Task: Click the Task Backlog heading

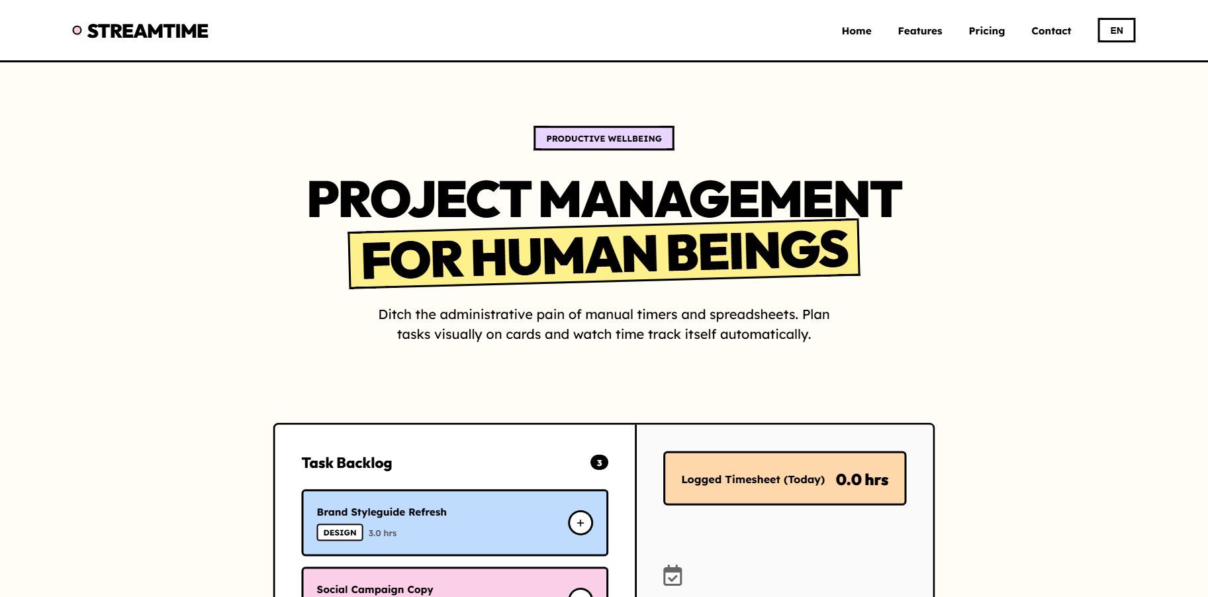Action: pos(347,463)
